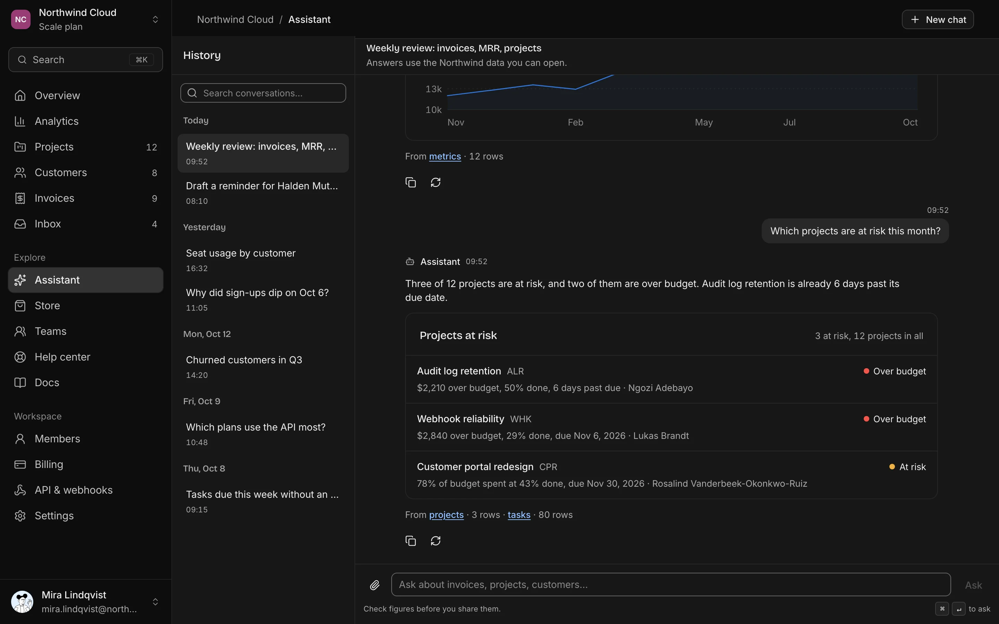The image size is (999, 624).
Task: Copy the metrics chart answer
Action: (x=410, y=182)
